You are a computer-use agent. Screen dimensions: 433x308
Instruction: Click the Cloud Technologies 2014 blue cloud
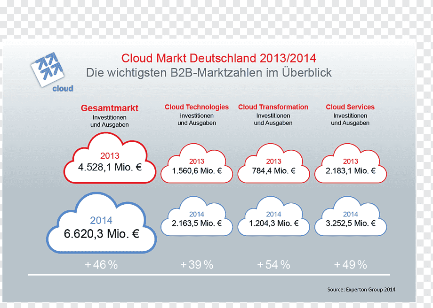pyautogui.click(x=197, y=216)
